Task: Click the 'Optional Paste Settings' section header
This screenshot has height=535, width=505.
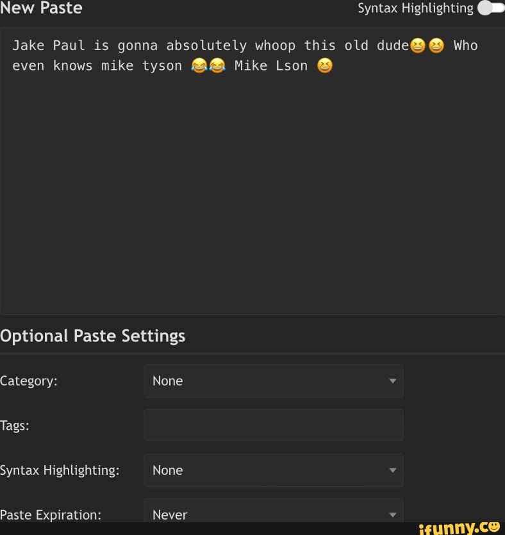Action: click(x=93, y=336)
